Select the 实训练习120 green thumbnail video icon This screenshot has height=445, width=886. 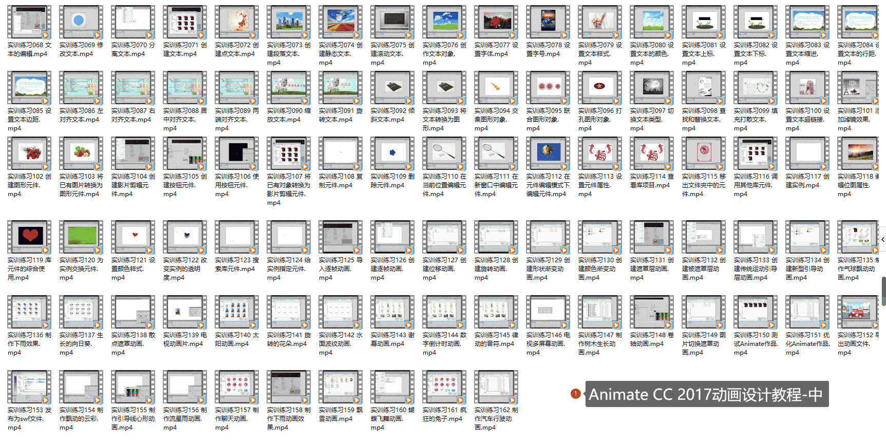[81, 238]
